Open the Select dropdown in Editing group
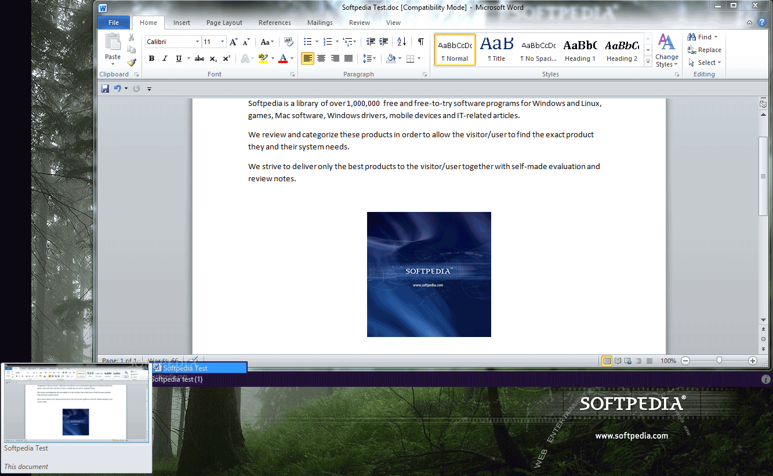The width and height of the screenshot is (773, 476). 705,63
